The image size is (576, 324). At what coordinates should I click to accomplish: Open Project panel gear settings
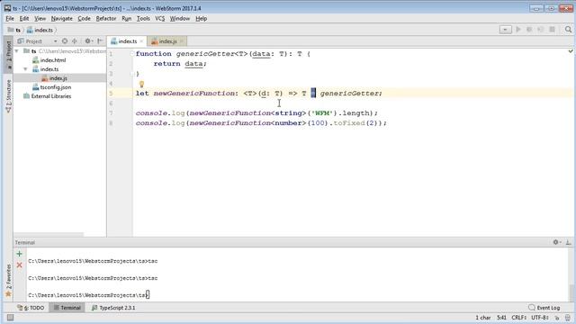pyautogui.click(x=88, y=41)
